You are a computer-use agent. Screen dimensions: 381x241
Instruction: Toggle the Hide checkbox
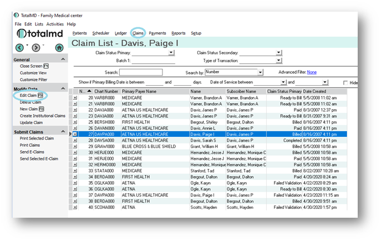coord(346,83)
